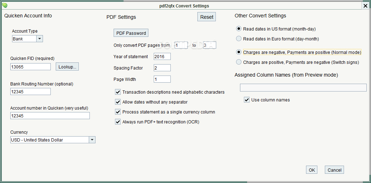This screenshot has height=183, width=371.
Task: Click the Page Width field
Action: coord(162,79)
